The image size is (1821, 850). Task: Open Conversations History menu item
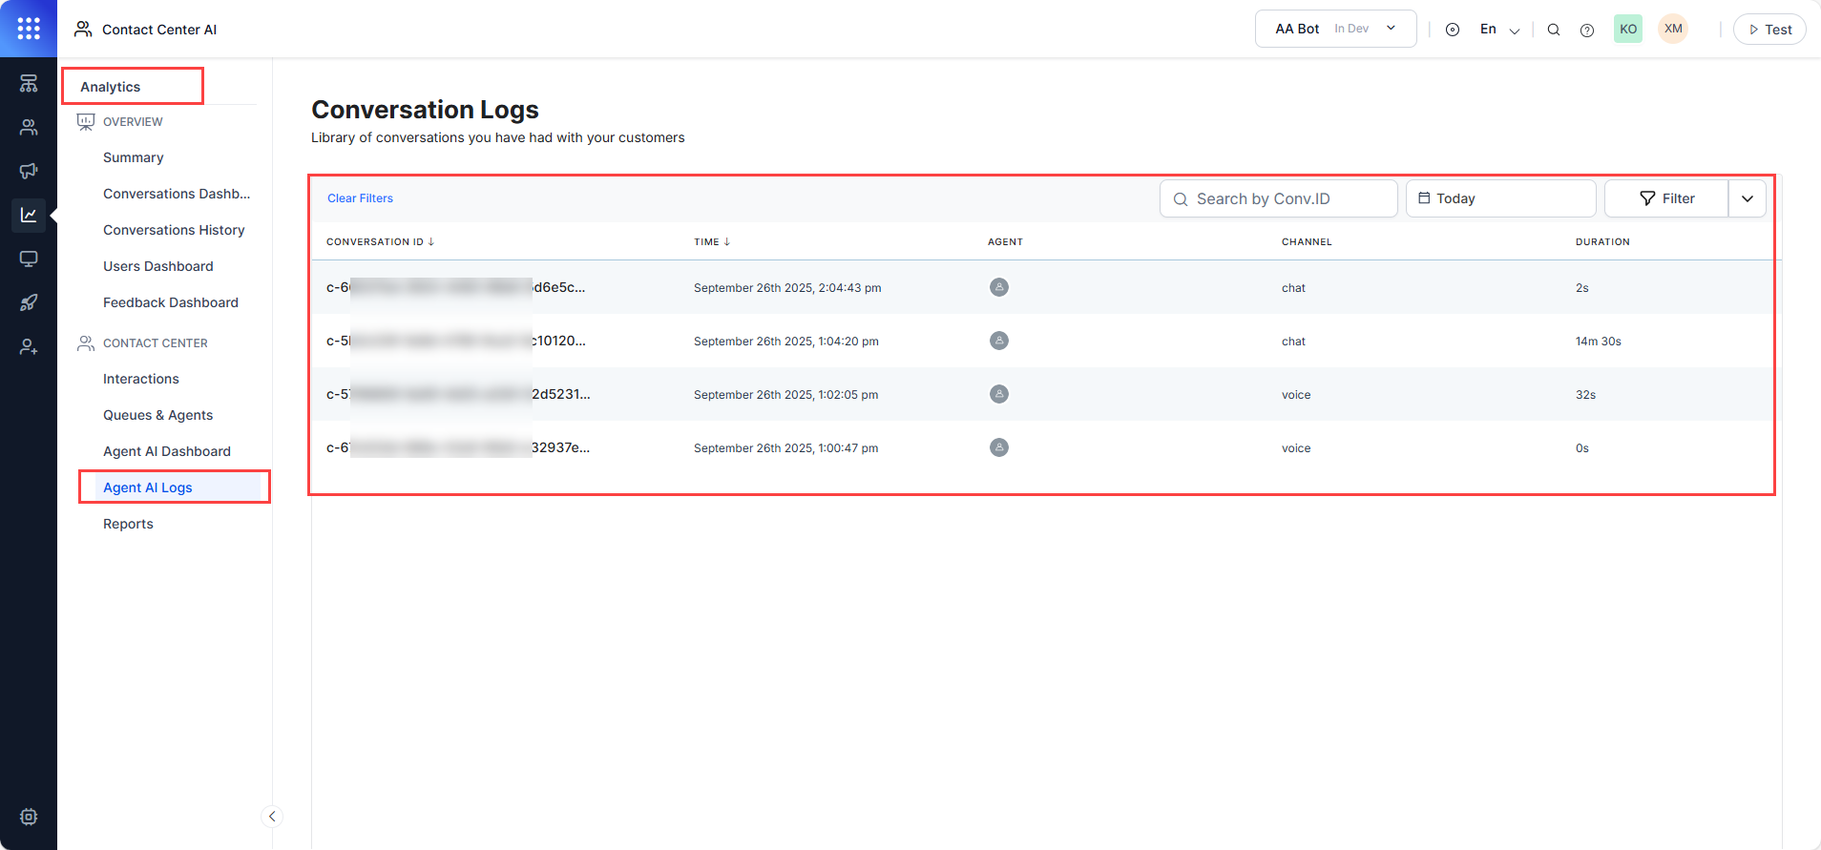coord(174,230)
